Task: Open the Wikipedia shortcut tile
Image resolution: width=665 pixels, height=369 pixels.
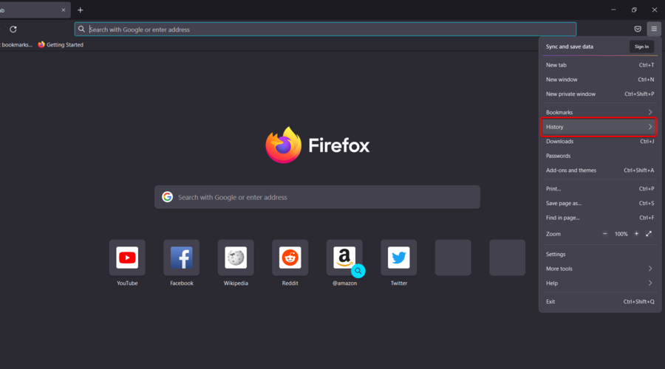Action: click(x=236, y=258)
